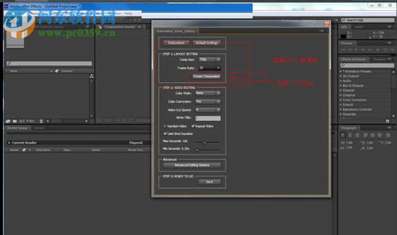This screenshot has width=397, height=235.
Task: Switch to the Info panel tab
Action: click(344, 27)
